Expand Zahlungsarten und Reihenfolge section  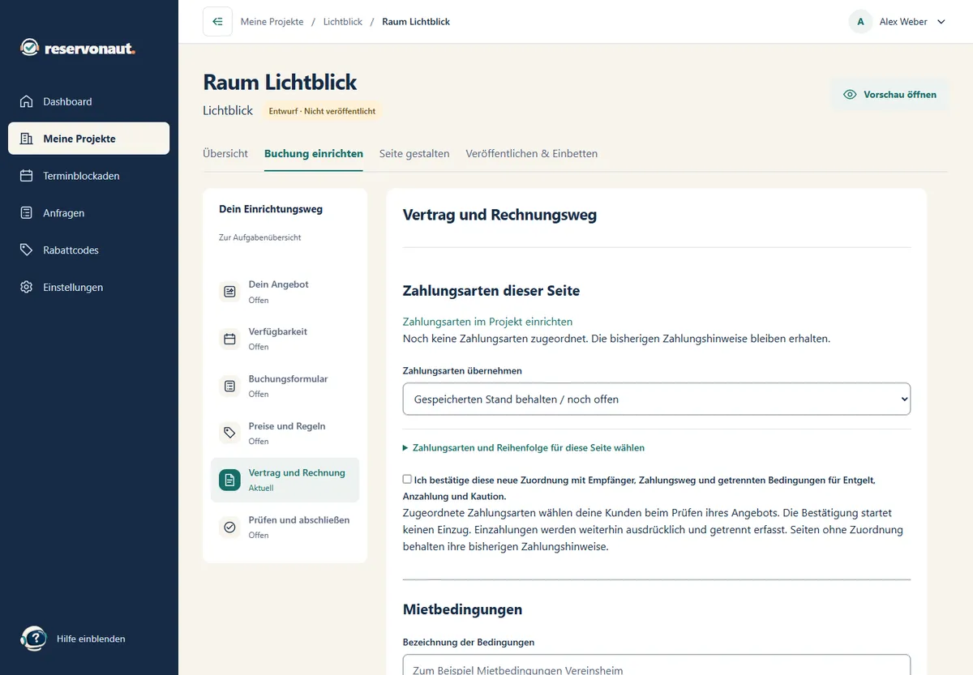point(524,447)
